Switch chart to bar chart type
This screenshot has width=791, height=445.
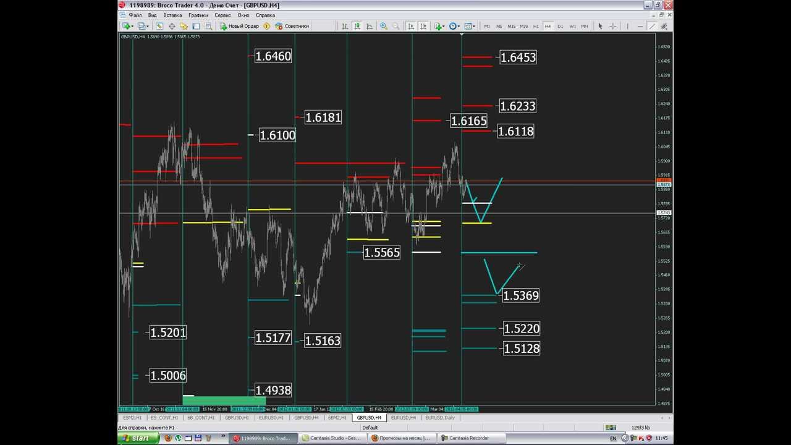click(345, 26)
